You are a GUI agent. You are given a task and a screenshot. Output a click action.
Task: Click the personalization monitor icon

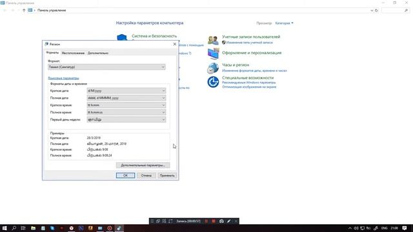tap(213, 54)
